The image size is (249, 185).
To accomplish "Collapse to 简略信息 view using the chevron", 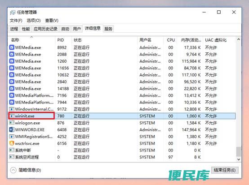I will point(13,170).
